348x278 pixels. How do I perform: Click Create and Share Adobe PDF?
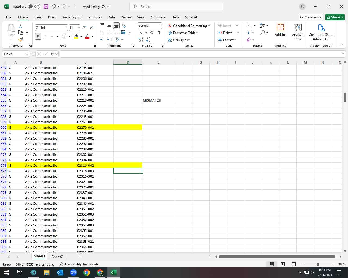click(321, 32)
